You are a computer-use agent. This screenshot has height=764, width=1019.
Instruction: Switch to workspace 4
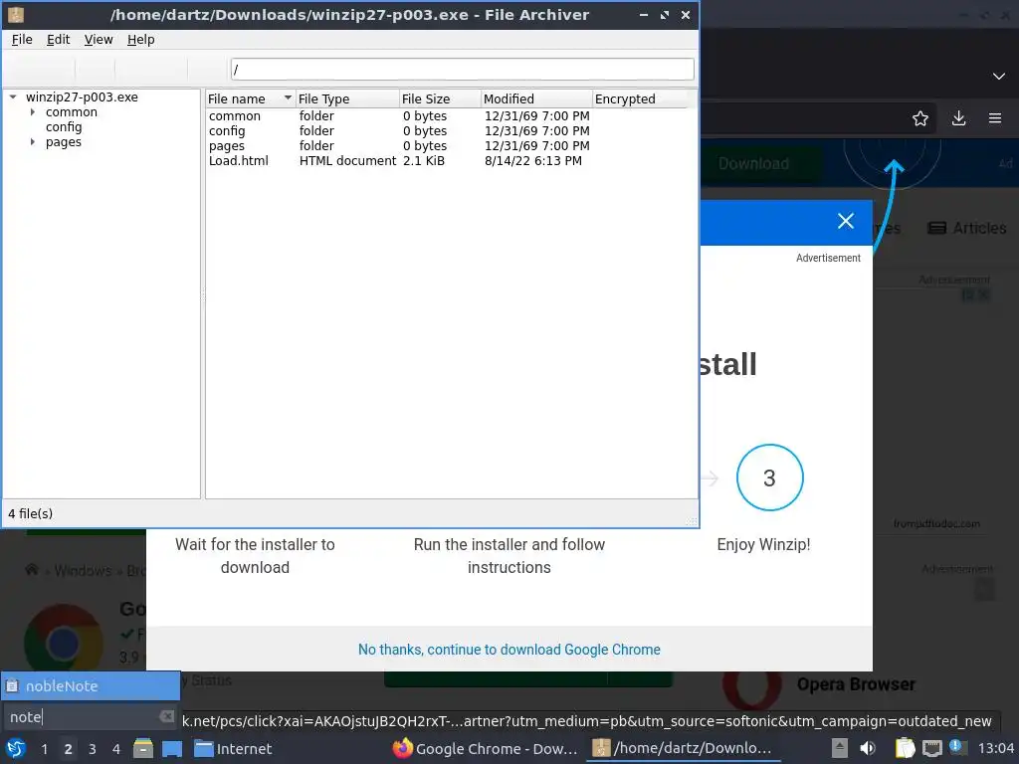[x=115, y=749]
